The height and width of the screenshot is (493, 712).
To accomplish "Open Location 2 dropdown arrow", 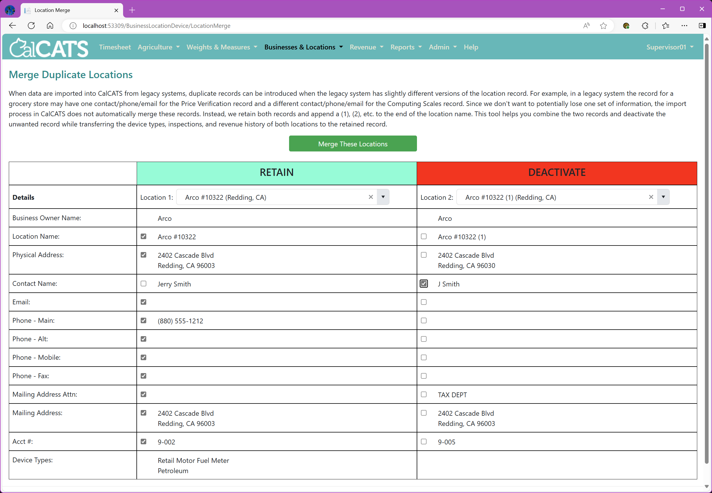I will click(663, 197).
